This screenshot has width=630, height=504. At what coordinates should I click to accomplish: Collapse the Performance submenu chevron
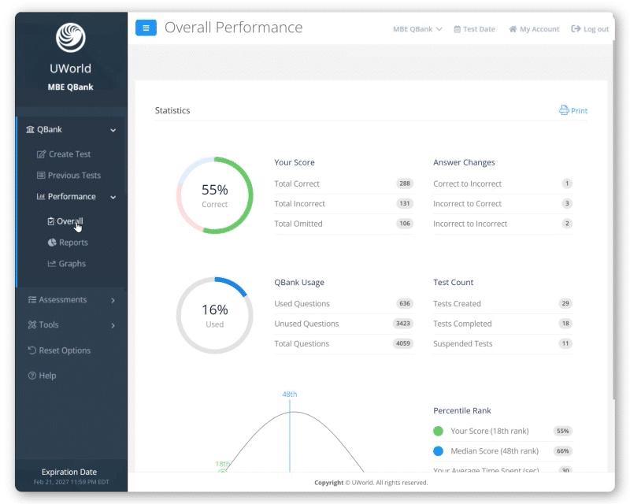113,198
